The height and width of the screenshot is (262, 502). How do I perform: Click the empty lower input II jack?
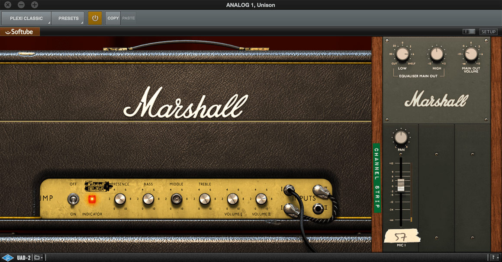click(x=318, y=209)
